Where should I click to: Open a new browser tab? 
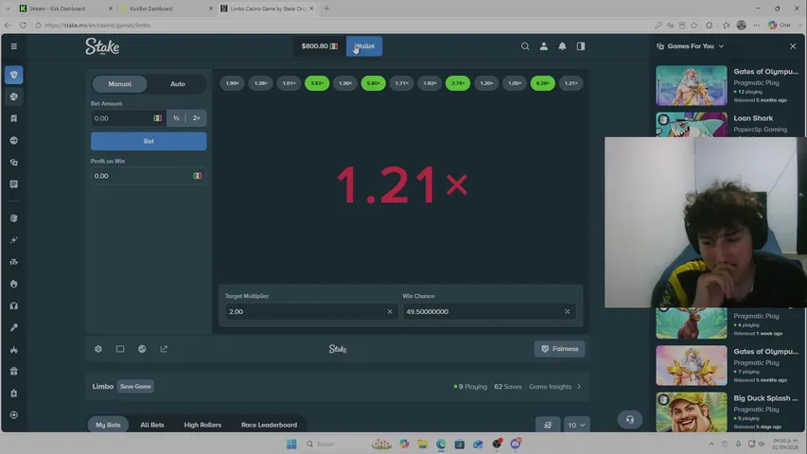(x=326, y=9)
